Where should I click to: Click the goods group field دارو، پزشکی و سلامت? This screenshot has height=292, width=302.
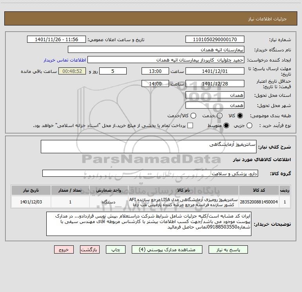click(150, 173)
